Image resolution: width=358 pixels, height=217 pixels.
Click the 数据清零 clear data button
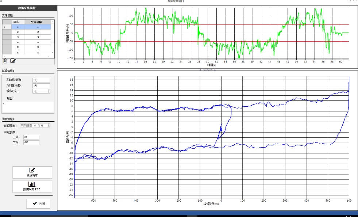[x=32, y=172]
